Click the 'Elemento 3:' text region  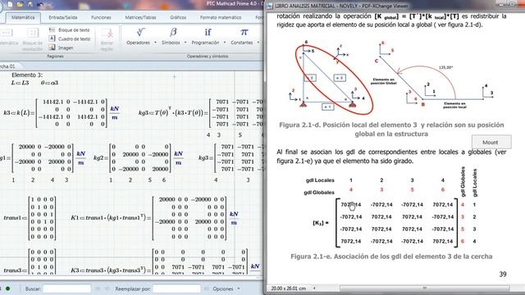coord(27,75)
